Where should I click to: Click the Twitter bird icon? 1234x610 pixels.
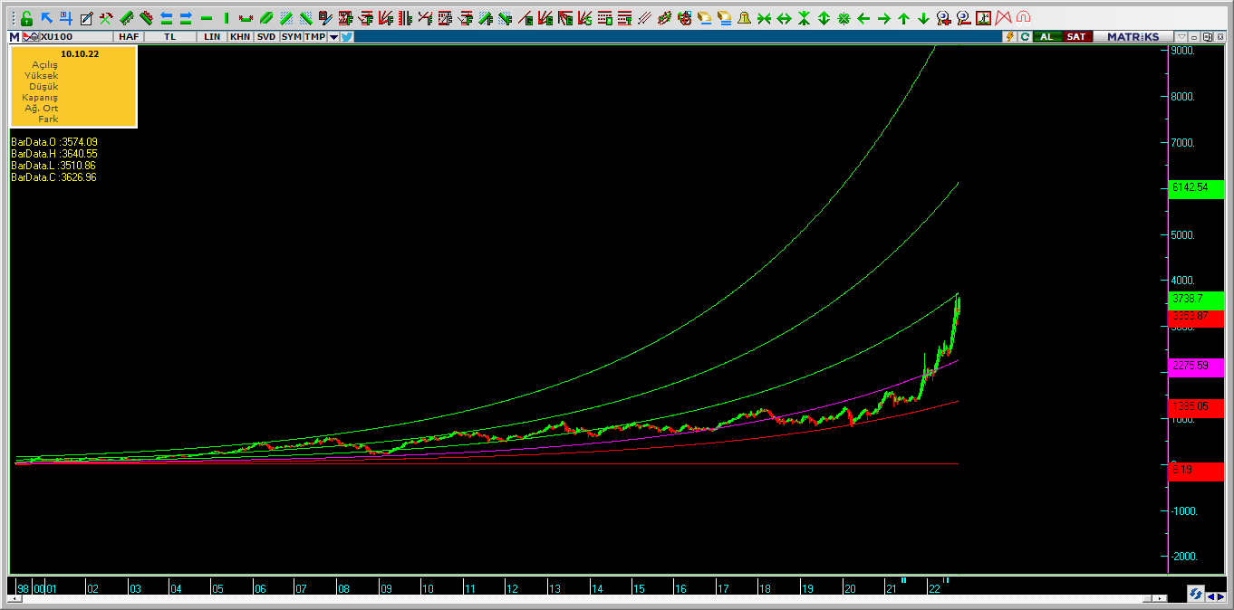tap(347, 37)
